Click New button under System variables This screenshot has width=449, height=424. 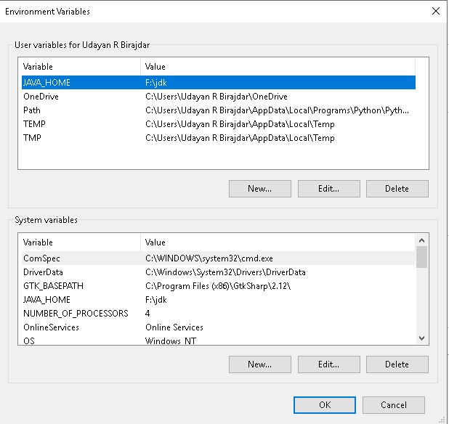(x=259, y=364)
